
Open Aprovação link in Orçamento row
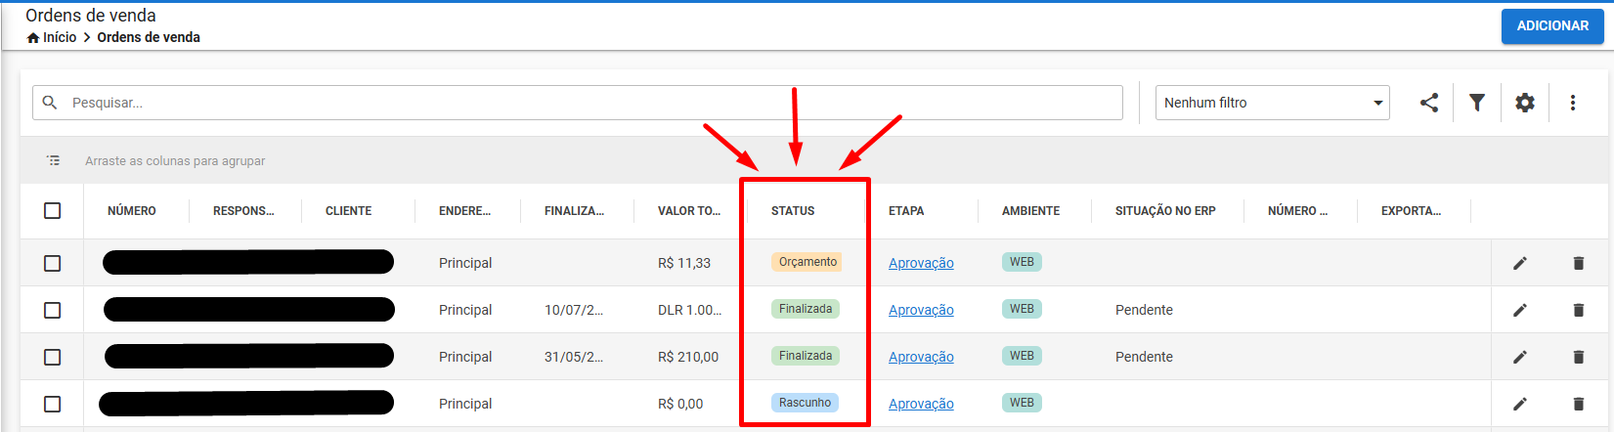(921, 263)
